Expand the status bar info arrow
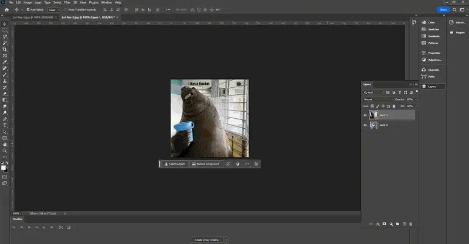This screenshot has height=244, width=469. (x=65, y=214)
